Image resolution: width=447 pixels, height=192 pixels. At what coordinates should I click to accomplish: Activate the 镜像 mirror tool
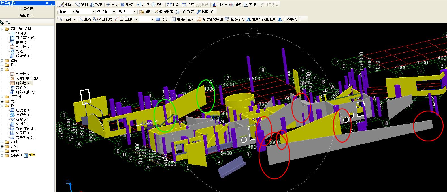click(x=96, y=5)
